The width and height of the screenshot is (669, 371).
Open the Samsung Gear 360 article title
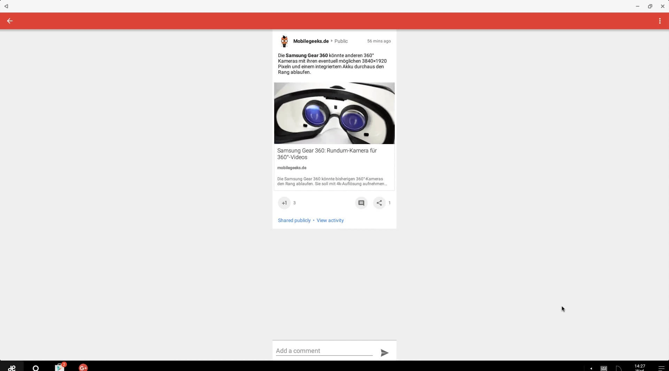(x=327, y=154)
